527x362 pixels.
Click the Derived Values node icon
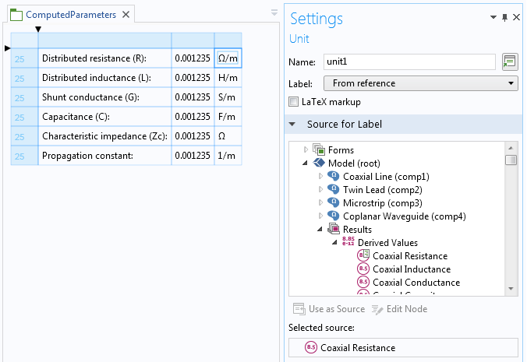point(348,243)
